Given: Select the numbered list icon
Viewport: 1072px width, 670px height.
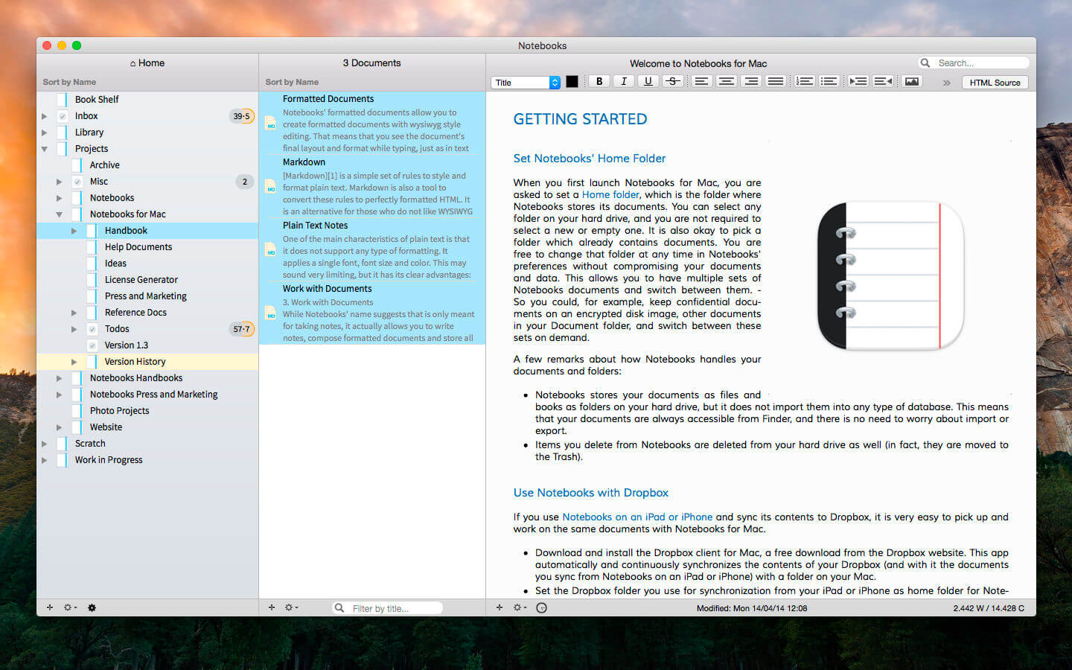Looking at the screenshot, I should [805, 81].
